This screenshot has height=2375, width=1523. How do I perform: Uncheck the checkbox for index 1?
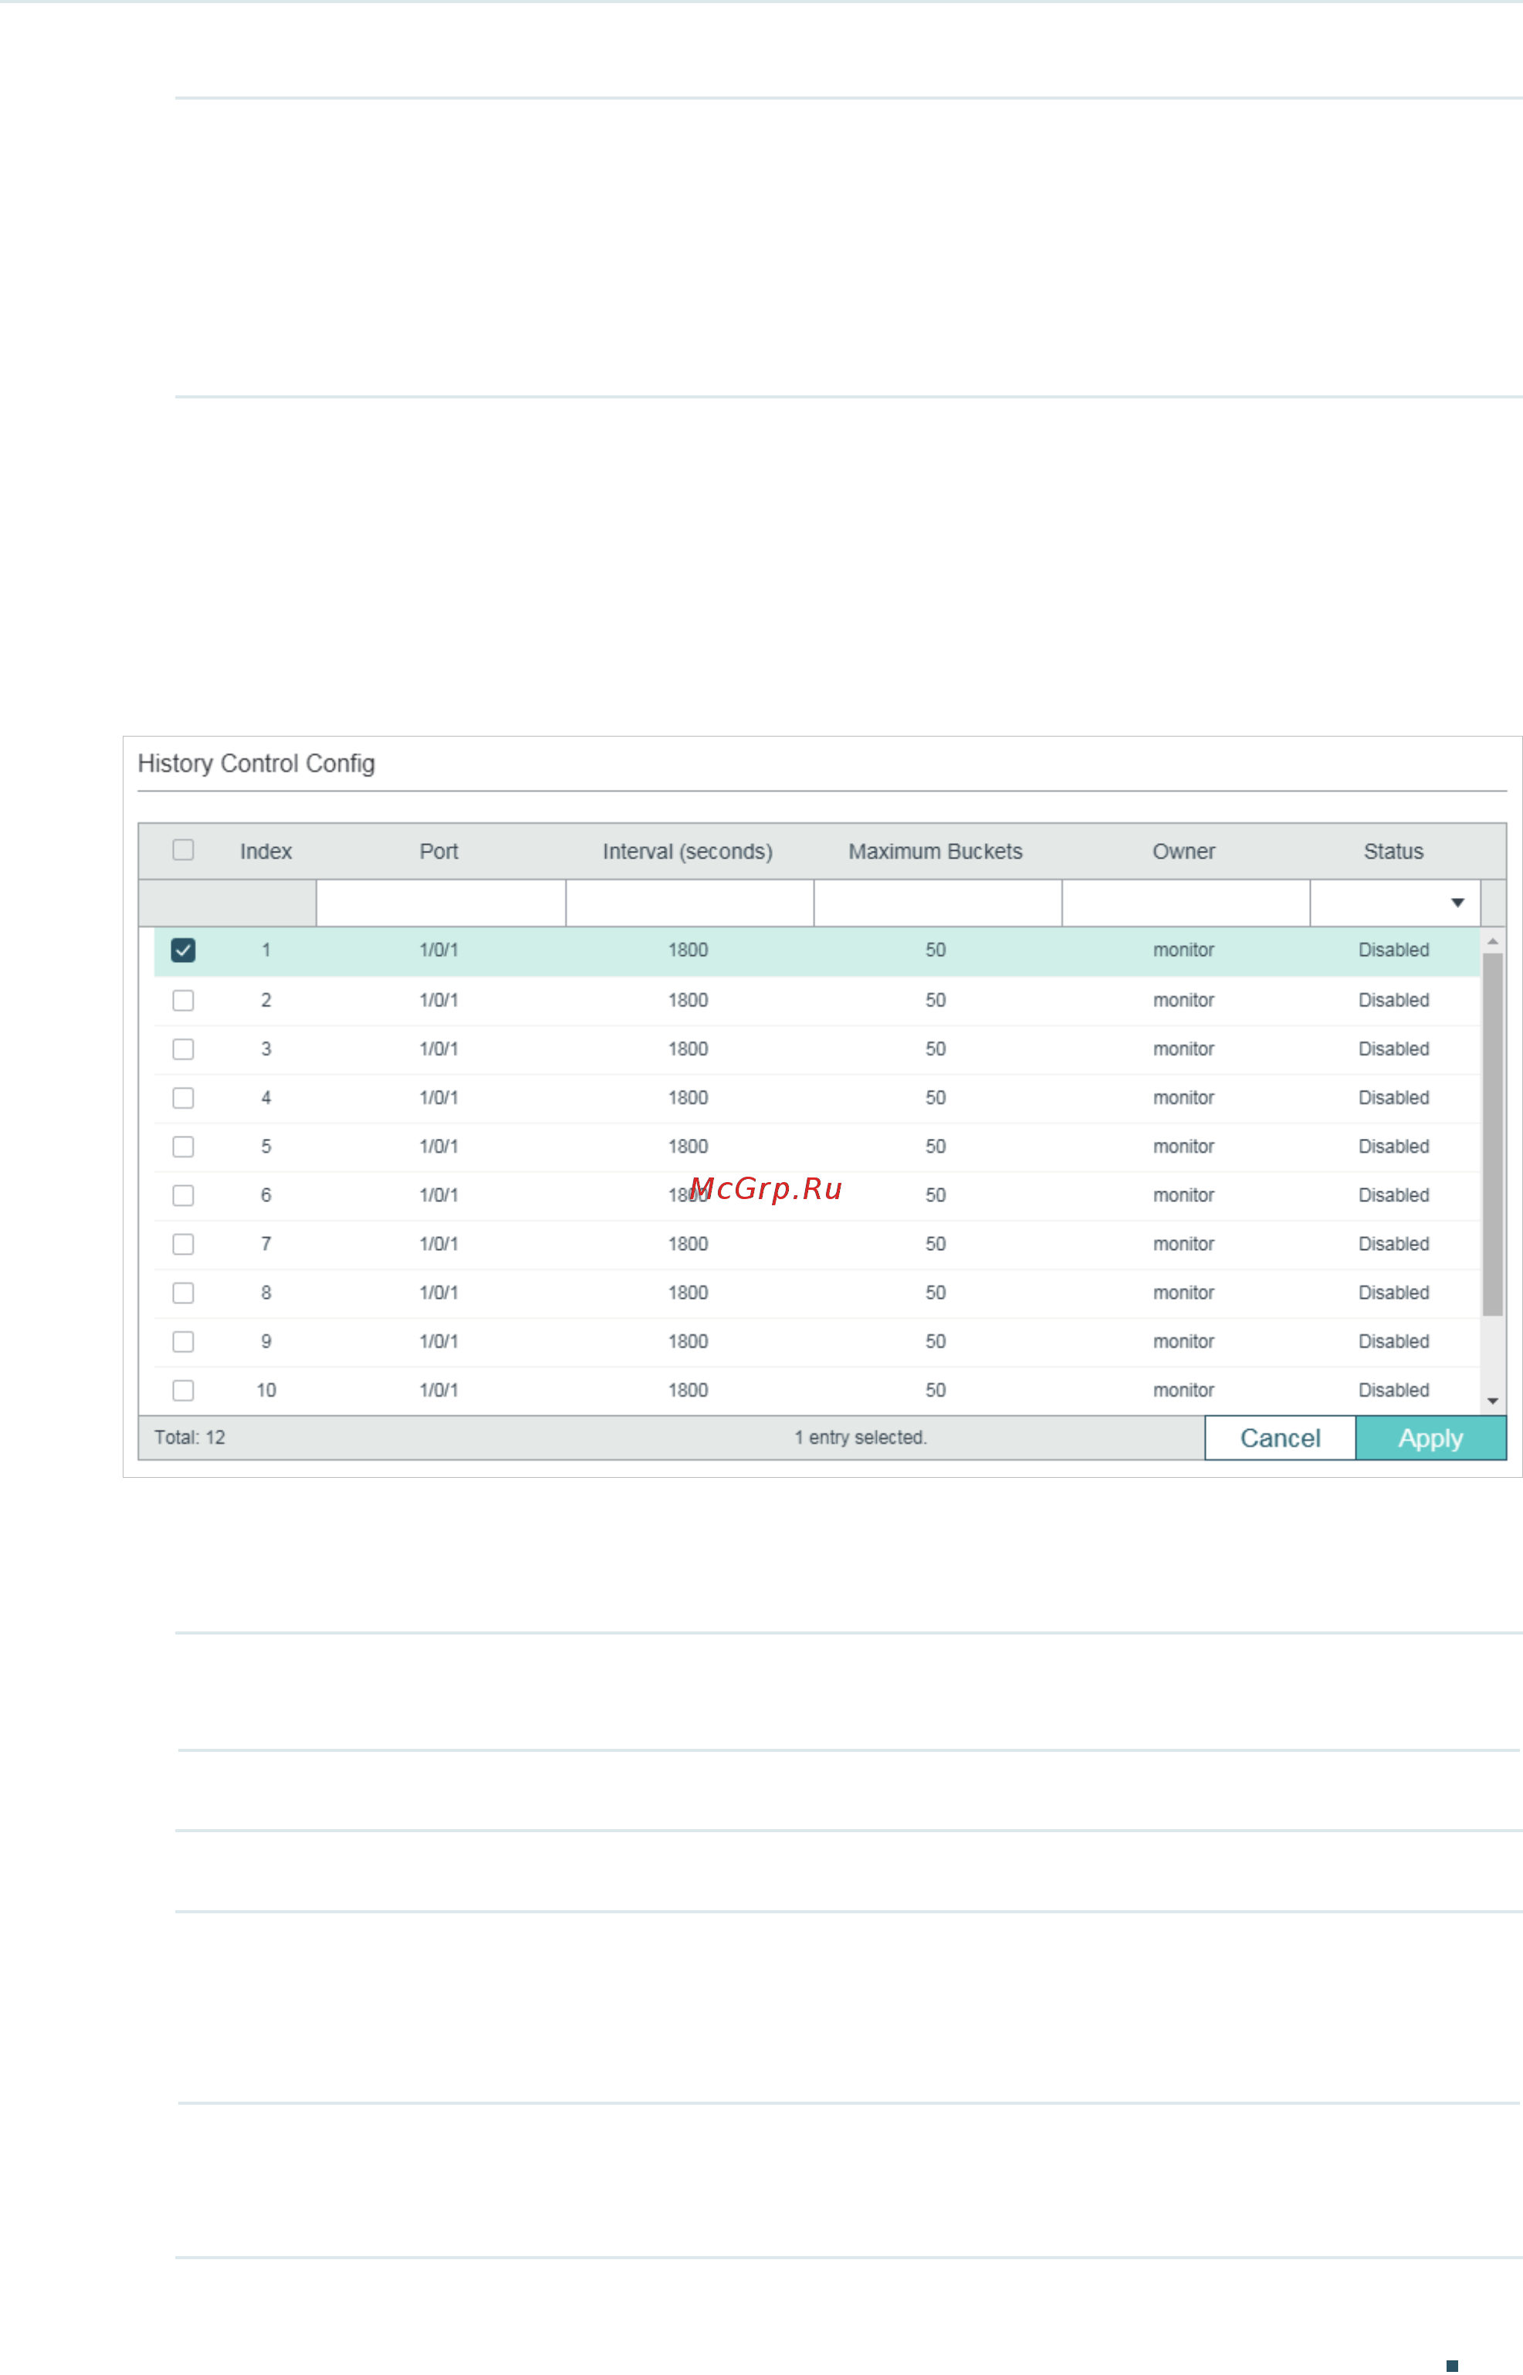pos(183,950)
